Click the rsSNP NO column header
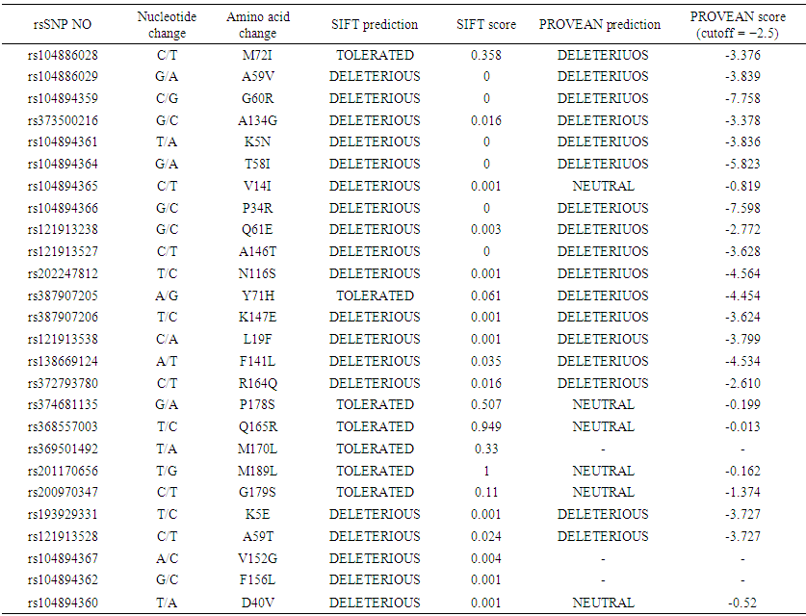Screen dimensions: 806x616 pos(62,24)
